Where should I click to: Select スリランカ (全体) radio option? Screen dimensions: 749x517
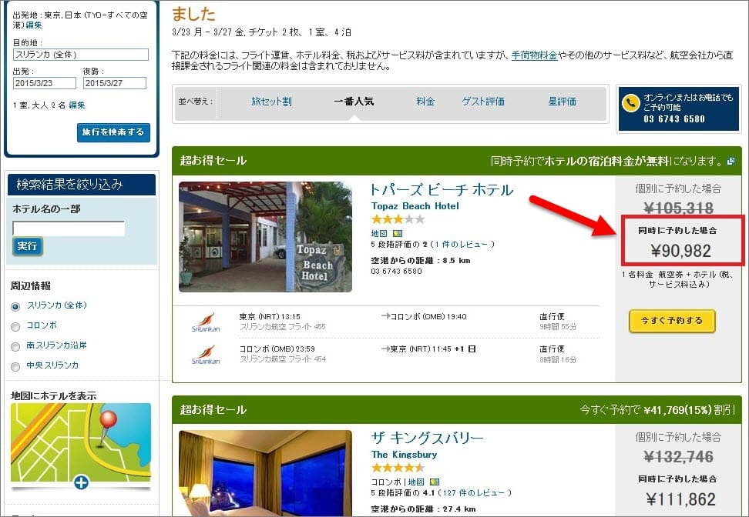(15, 307)
